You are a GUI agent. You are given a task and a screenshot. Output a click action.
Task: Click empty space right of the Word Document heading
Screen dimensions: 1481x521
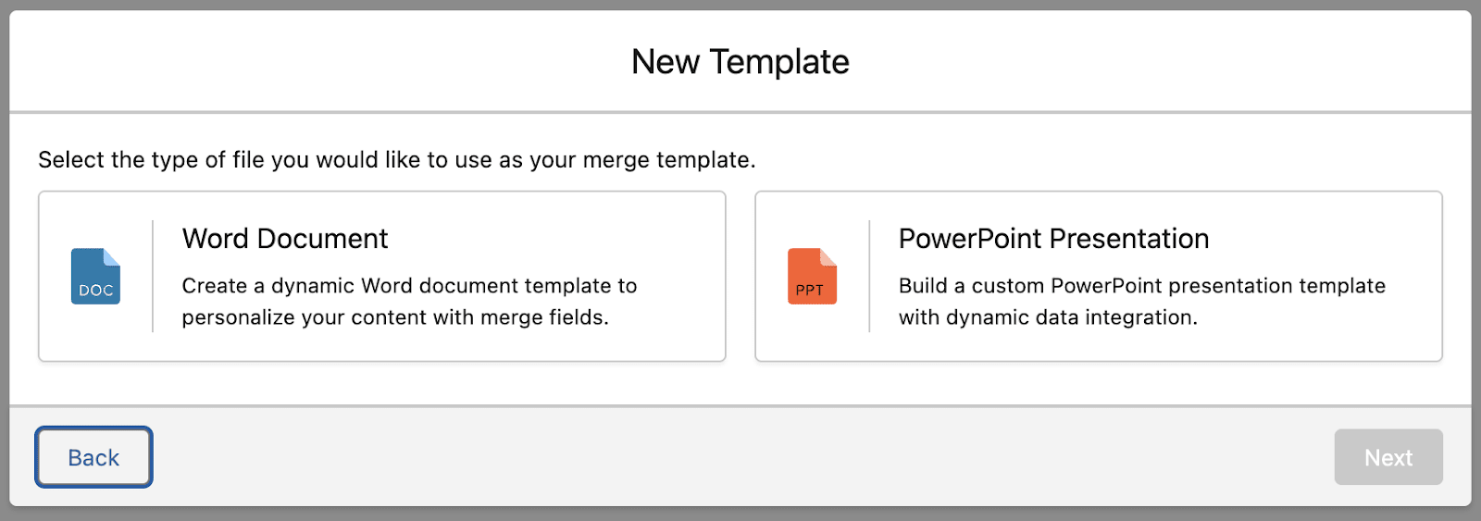(x=555, y=239)
